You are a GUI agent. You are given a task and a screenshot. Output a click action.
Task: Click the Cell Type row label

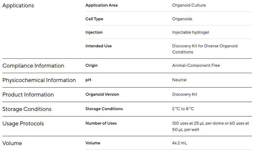pyautogui.click(x=94, y=19)
